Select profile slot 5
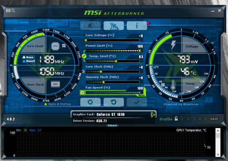This screenshot has height=161, width=228. point(205,119)
